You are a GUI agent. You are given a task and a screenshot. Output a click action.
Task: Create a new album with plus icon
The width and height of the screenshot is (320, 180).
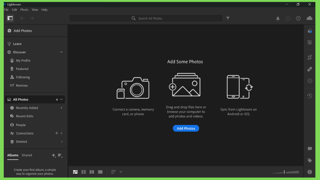53,155
